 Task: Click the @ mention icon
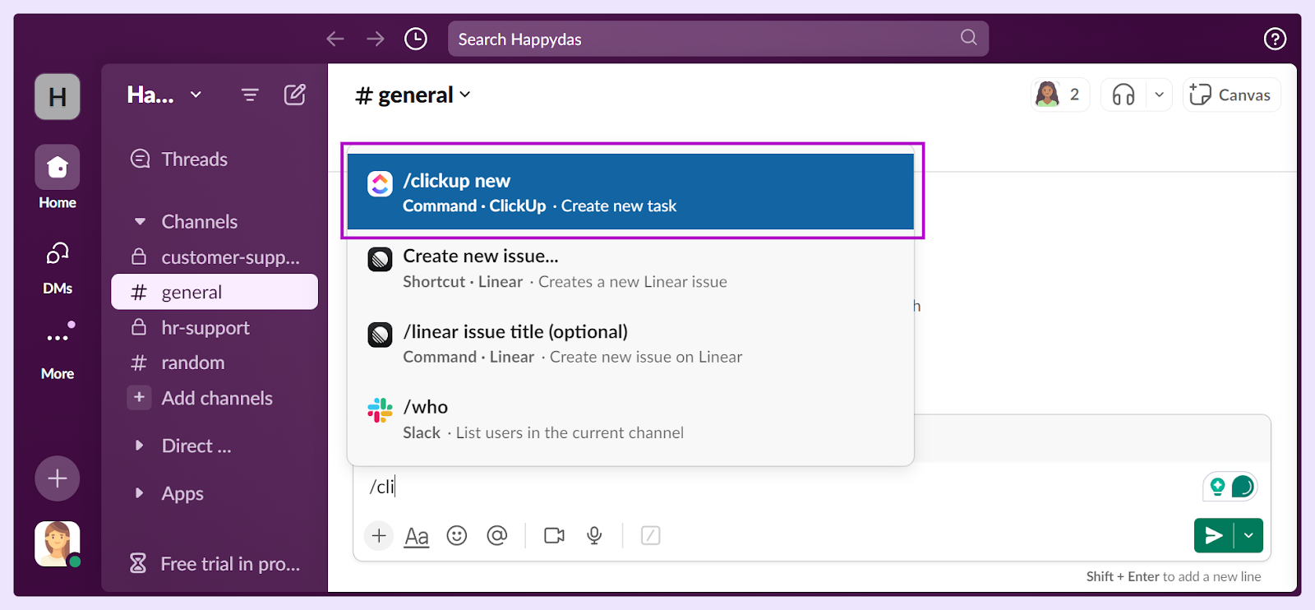coord(497,536)
